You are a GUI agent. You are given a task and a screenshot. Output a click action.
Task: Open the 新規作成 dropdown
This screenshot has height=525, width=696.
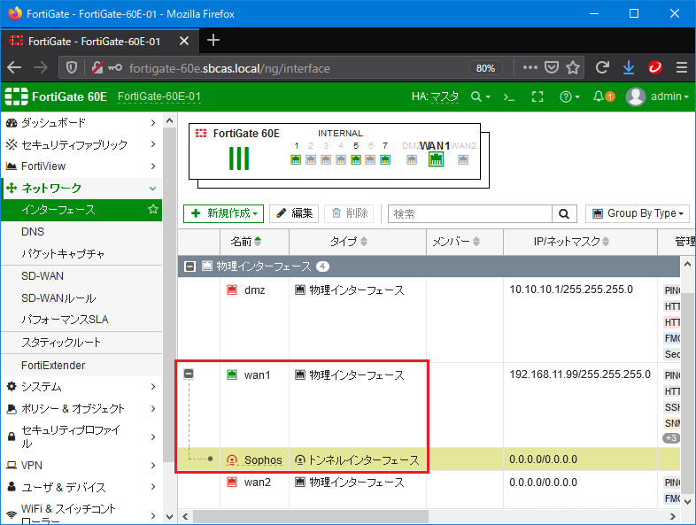(223, 213)
